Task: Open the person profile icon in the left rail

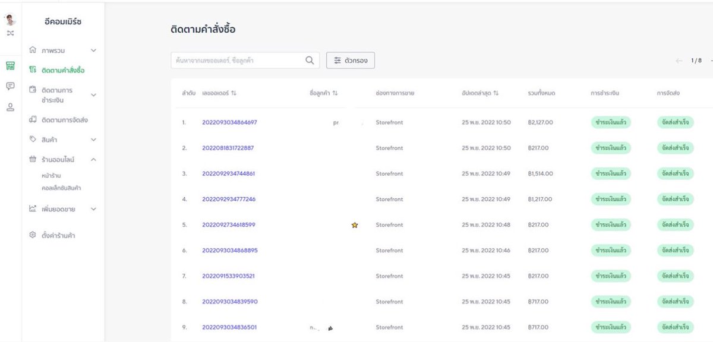Action: (x=10, y=107)
